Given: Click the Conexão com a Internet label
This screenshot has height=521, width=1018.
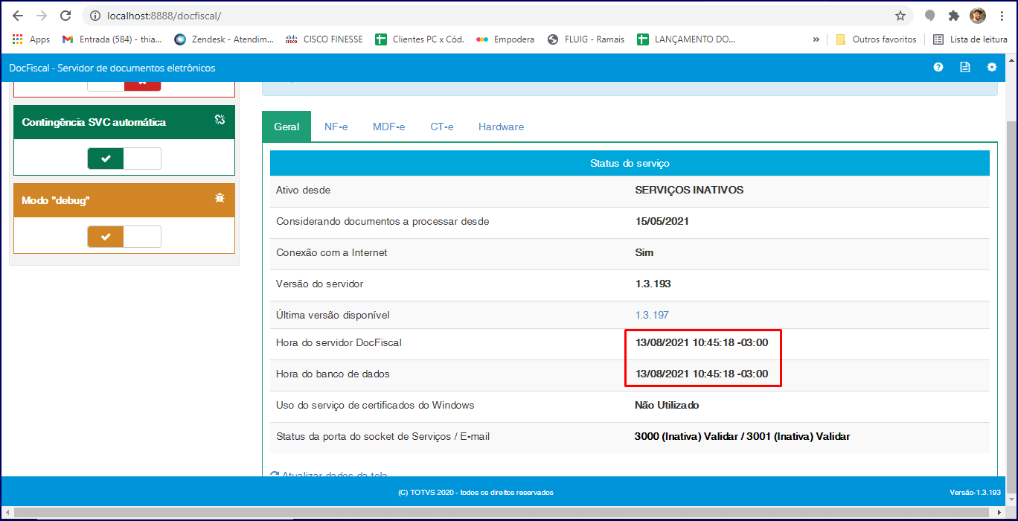Looking at the screenshot, I should 332,252.
